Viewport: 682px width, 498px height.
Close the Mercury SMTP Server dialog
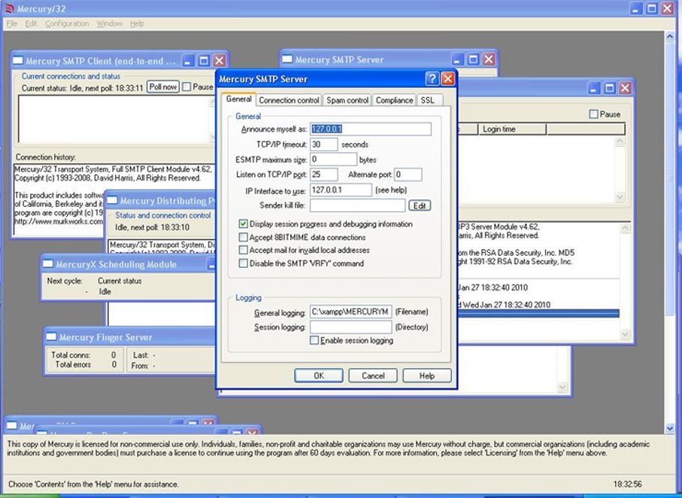click(447, 79)
